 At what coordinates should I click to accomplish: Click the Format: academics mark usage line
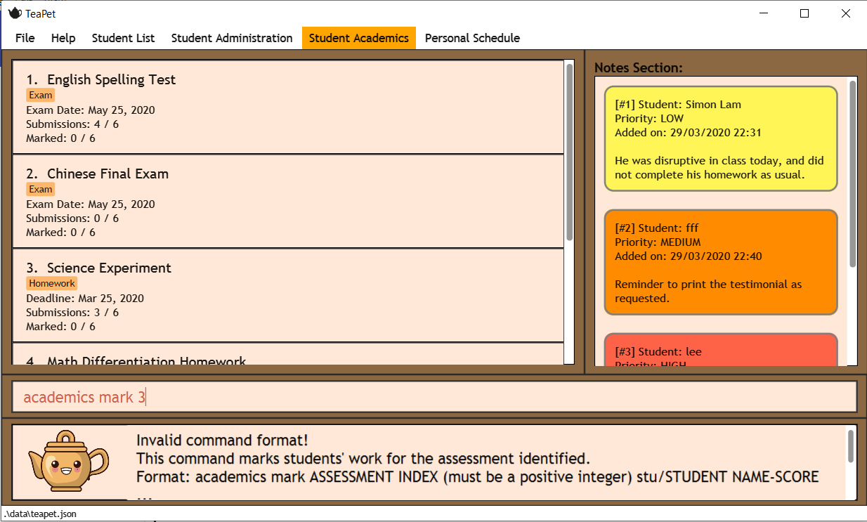[478, 477]
